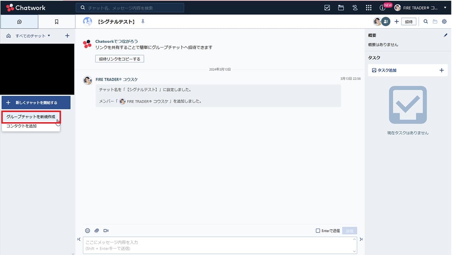Click 招待リンクをコピーする button
Viewport: 452px width, 255px height.
pyautogui.click(x=120, y=59)
